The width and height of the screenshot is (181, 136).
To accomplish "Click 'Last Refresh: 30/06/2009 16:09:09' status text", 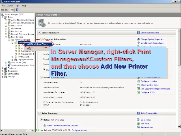I will tap(55, 130).
